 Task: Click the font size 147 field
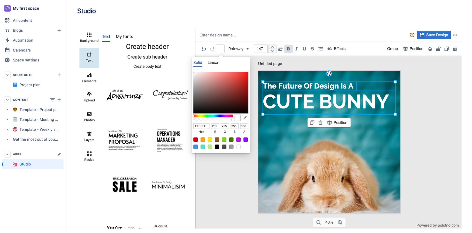click(x=261, y=49)
